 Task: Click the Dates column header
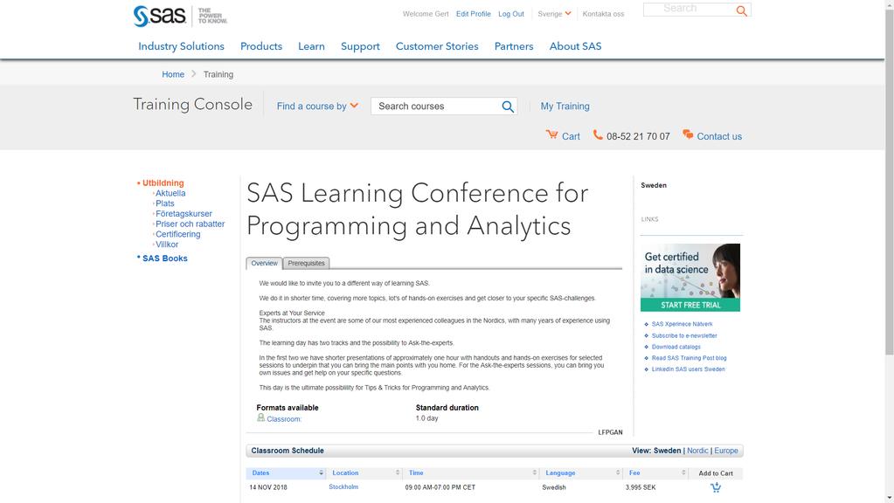tap(286, 472)
